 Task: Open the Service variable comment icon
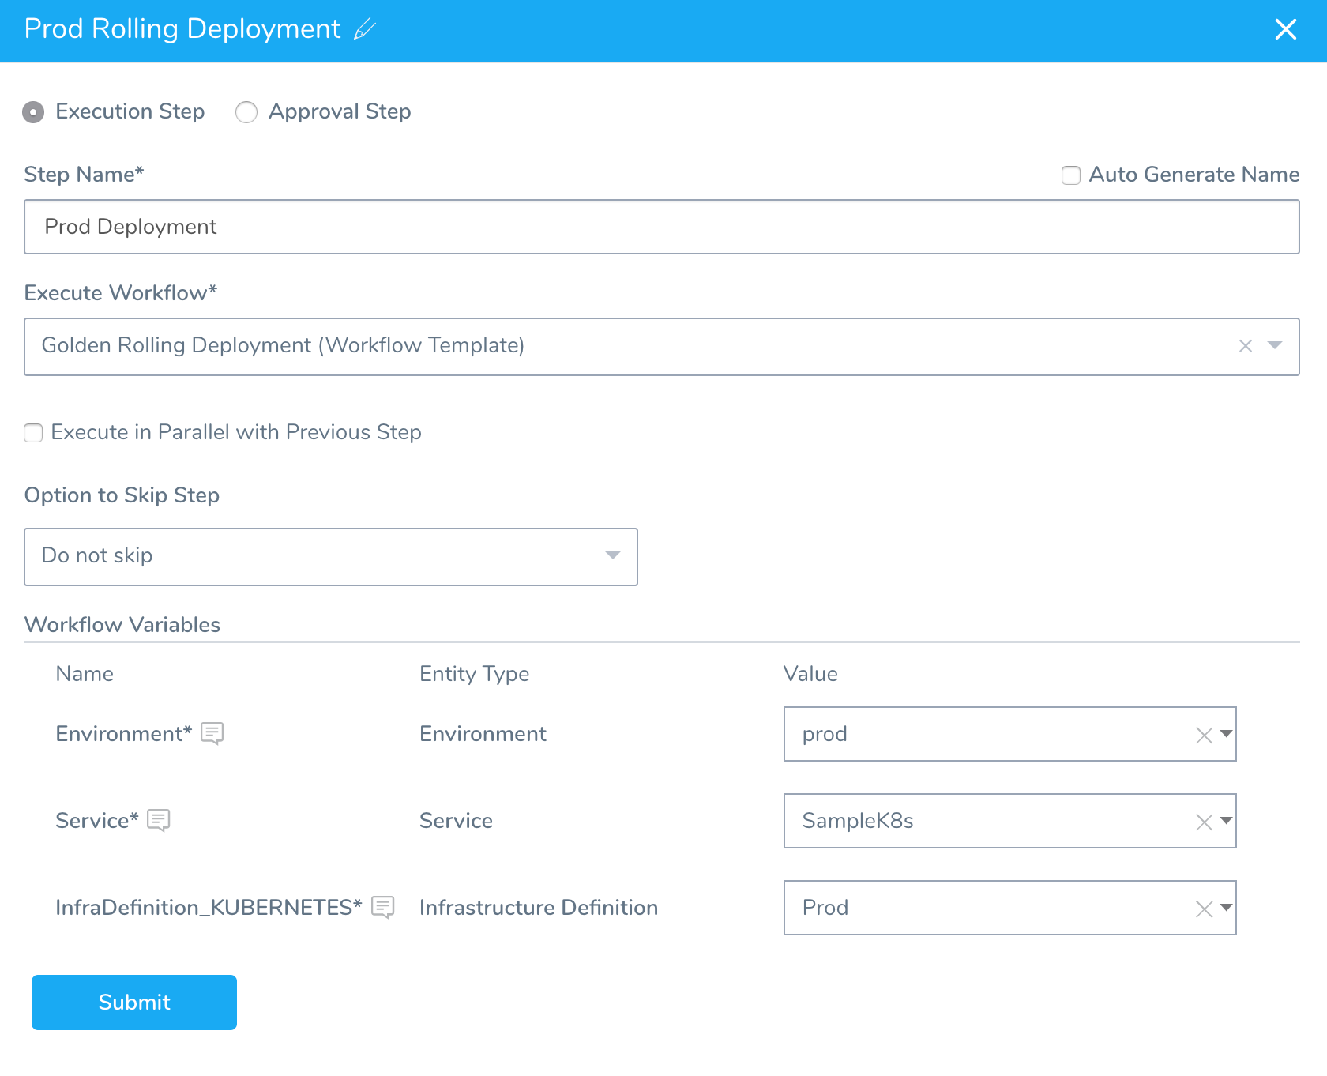pyautogui.click(x=159, y=820)
